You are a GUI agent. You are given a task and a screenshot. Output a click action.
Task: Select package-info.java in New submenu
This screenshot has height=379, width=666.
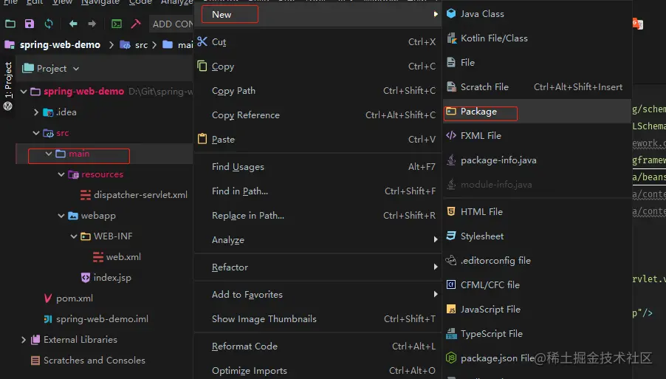coord(537,160)
